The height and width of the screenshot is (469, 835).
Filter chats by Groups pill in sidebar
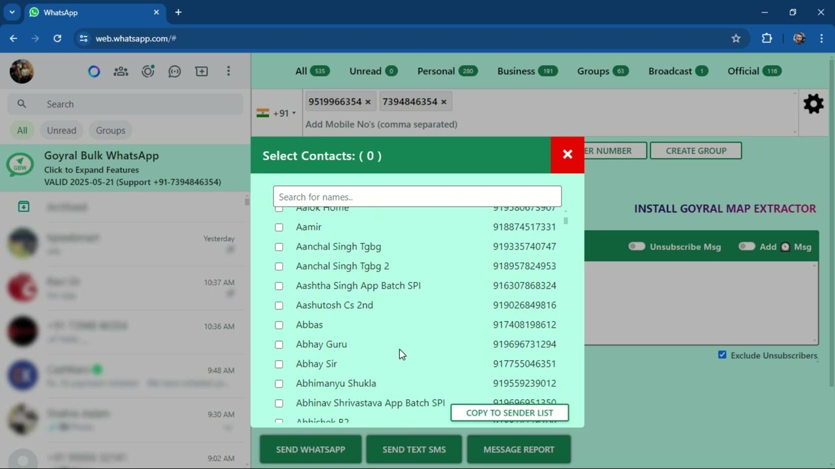110,130
